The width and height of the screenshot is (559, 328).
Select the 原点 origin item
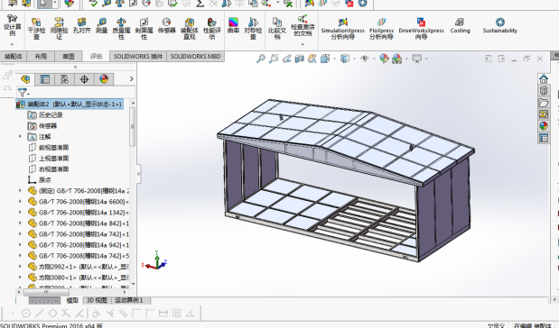[45, 179]
